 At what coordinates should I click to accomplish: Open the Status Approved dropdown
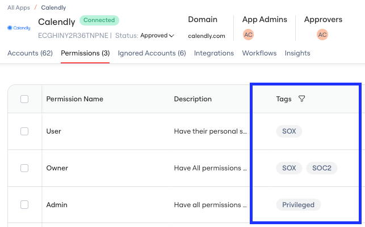tap(157, 36)
